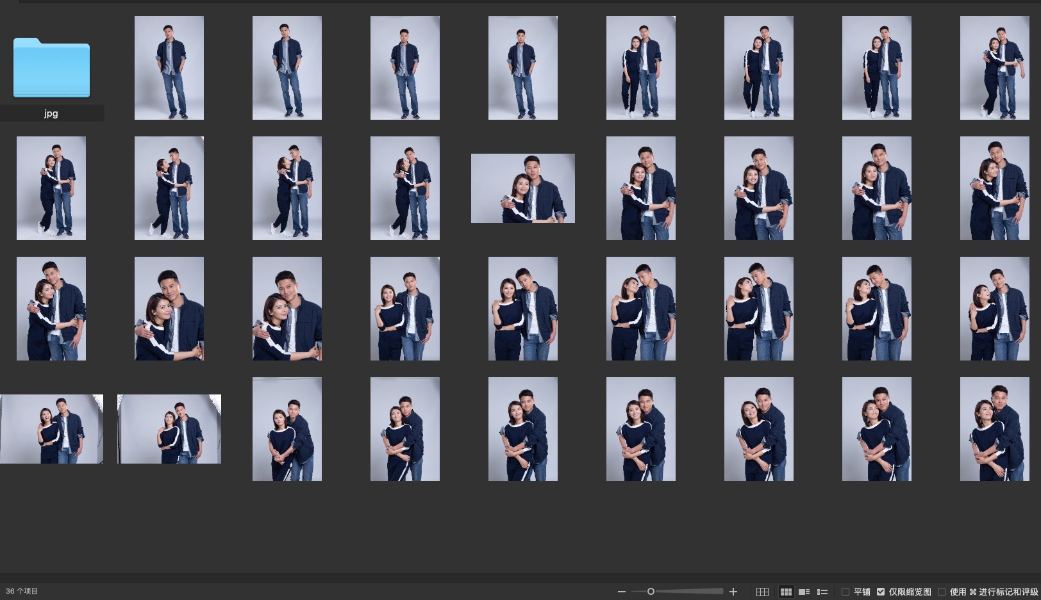
Task: Select the second landscape photo in bottom row
Action: pos(169,429)
